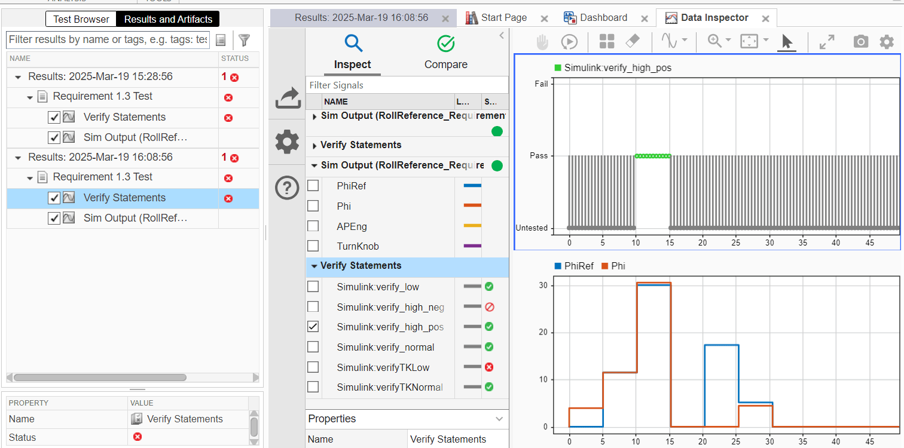This screenshot has height=448, width=904.
Task: Check the Simulink:verifyTKLow checkbox
Action: pos(313,367)
